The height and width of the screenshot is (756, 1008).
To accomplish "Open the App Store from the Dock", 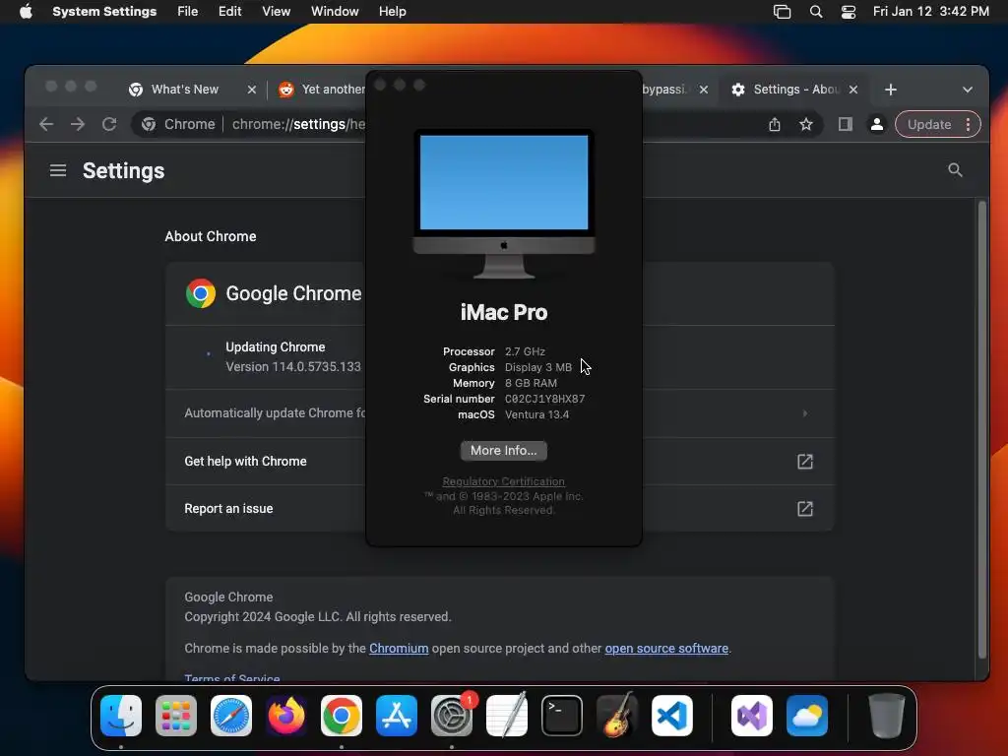I will [x=397, y=716].
